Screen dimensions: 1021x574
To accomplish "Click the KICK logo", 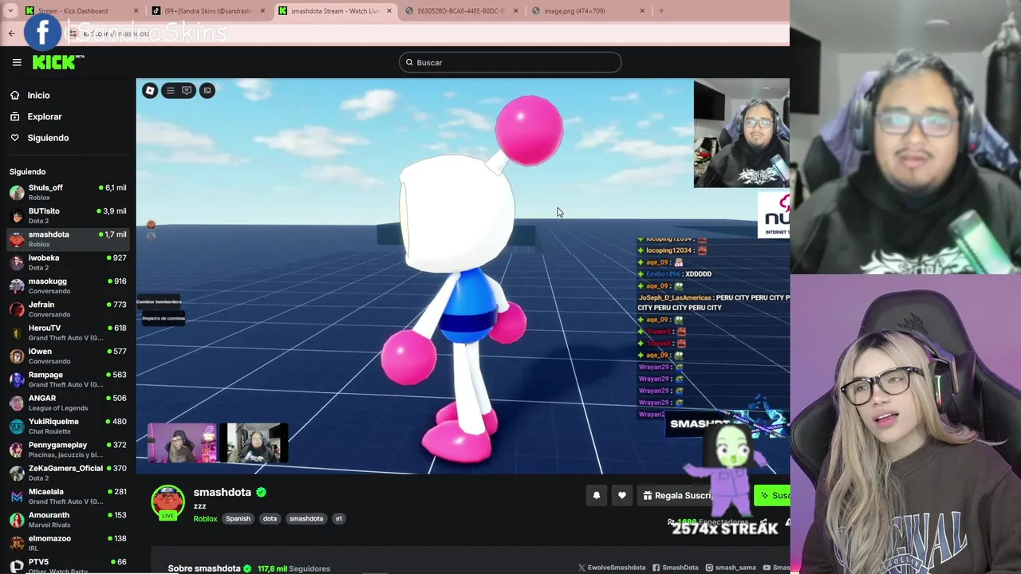I will pos(57,62).
